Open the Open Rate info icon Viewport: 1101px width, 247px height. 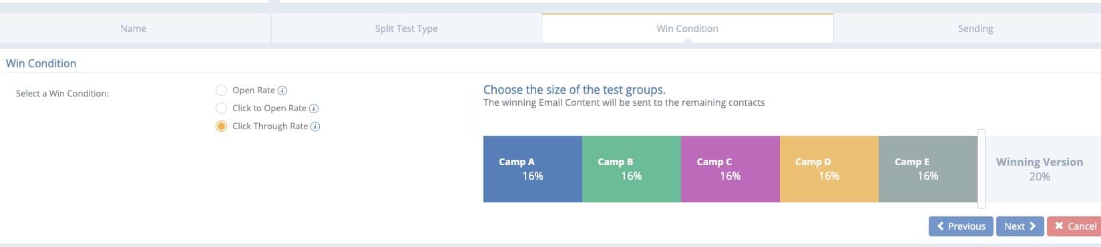point(282,91)
